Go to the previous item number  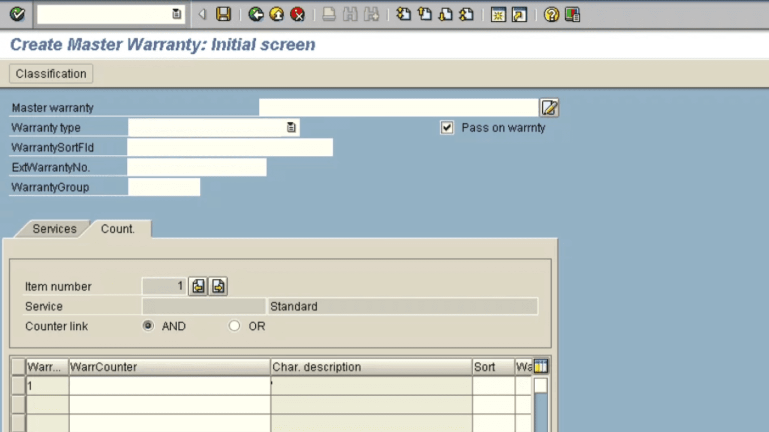[x=198, y=286]
